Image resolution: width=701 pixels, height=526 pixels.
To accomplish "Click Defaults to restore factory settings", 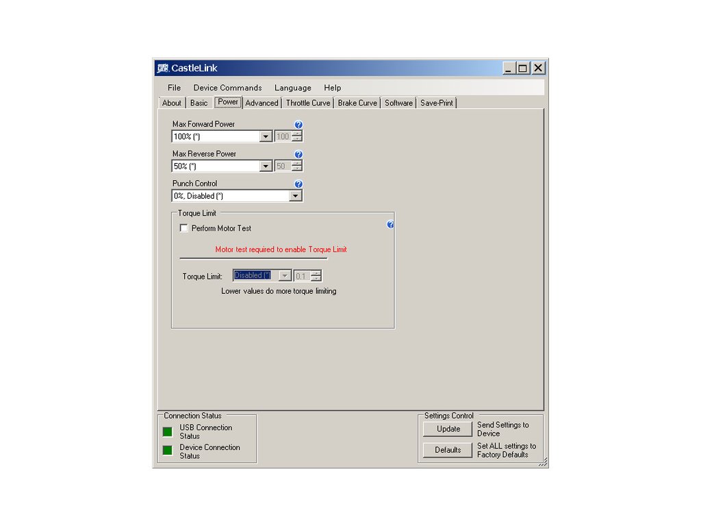I will click(448, 450).
